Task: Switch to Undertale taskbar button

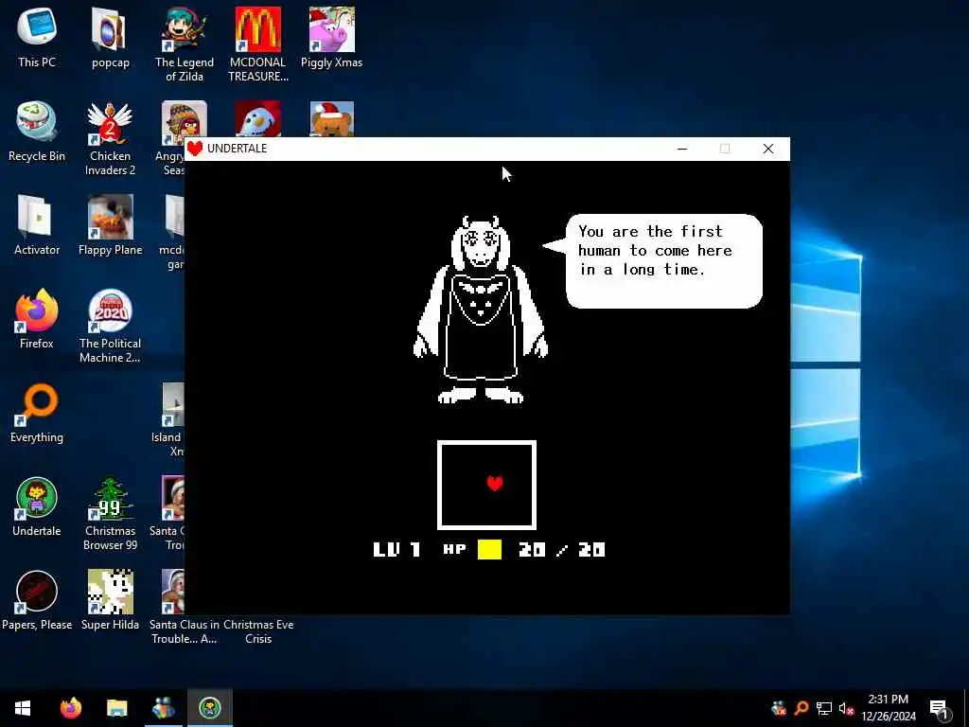Action: [210, 708]
